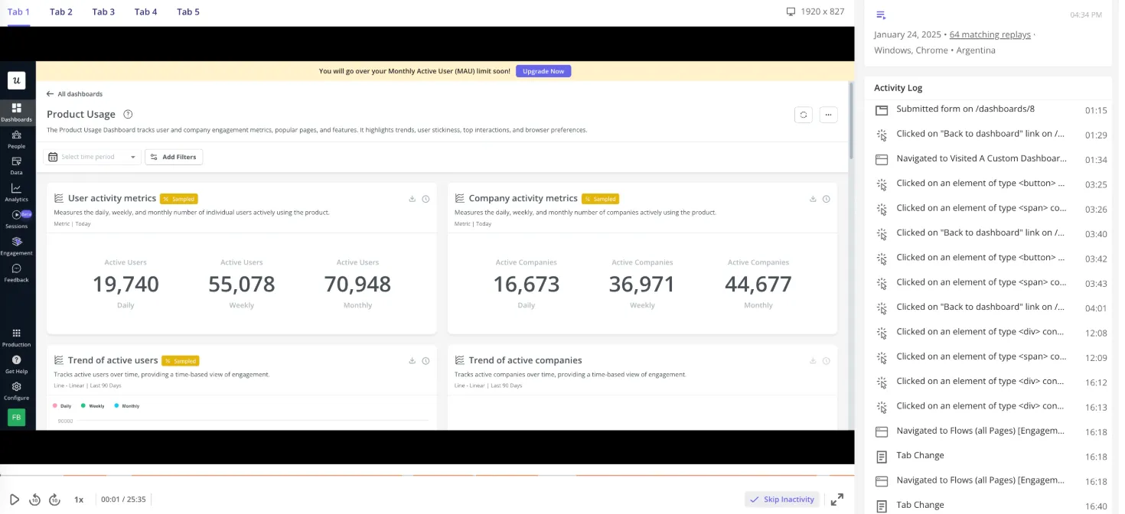Click the Upgrade Now button
1125x514 pixels.
[543, 71]
